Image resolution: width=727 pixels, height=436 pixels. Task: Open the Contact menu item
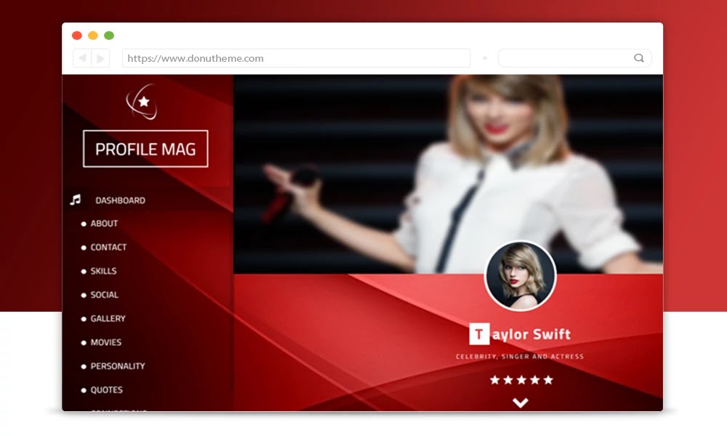pos(108,247)
